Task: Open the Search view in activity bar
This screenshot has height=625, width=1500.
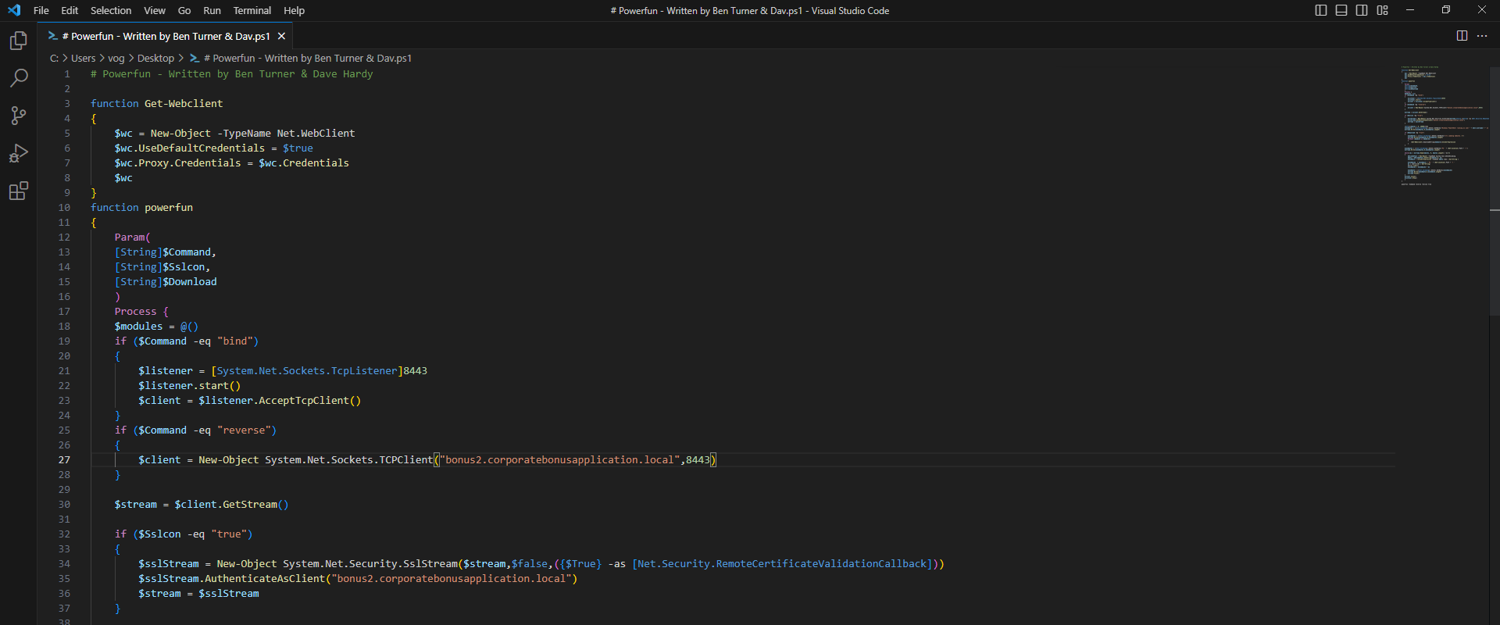Action: click(x=19, y=78)
